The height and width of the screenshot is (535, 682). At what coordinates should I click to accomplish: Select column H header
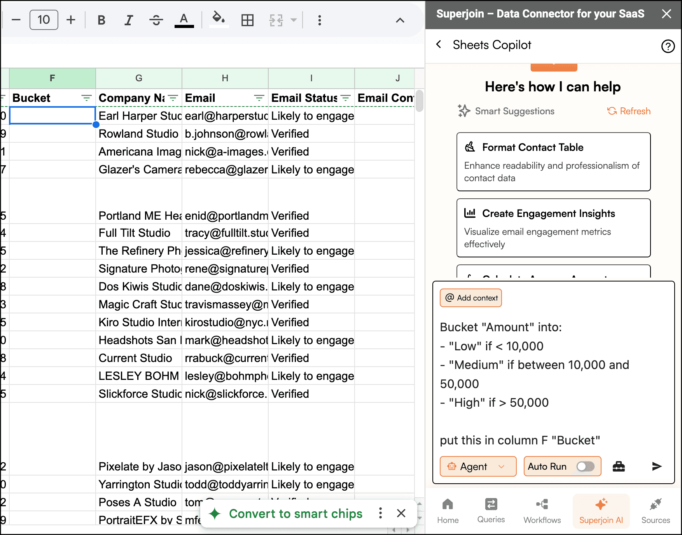(x=225, y=78)
